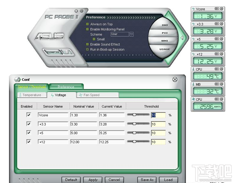Open the MB temperature panel settings icon

[217, 84]
